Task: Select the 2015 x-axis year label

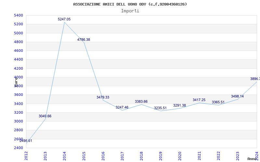Action: pyautogui.click(x=84, y=156)
